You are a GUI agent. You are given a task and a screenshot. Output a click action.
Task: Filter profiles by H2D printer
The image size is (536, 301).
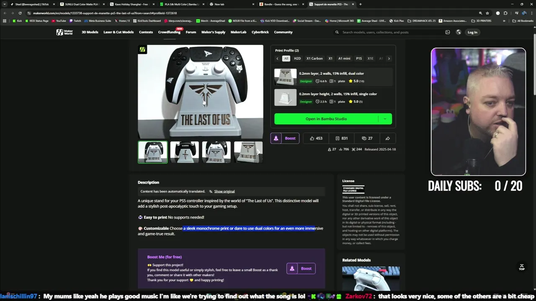pyautogui.click(x=297, y=59)
